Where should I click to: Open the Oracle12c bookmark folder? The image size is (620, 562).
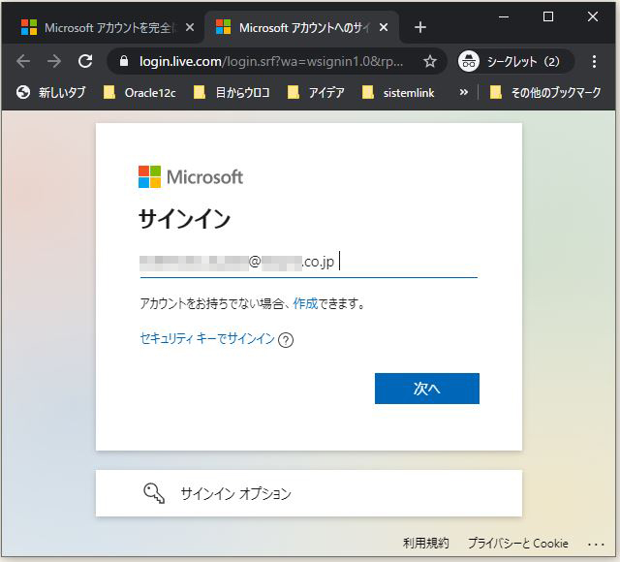point(139,93)
